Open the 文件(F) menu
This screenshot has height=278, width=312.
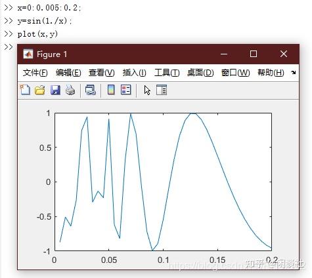tap(35, 73)
